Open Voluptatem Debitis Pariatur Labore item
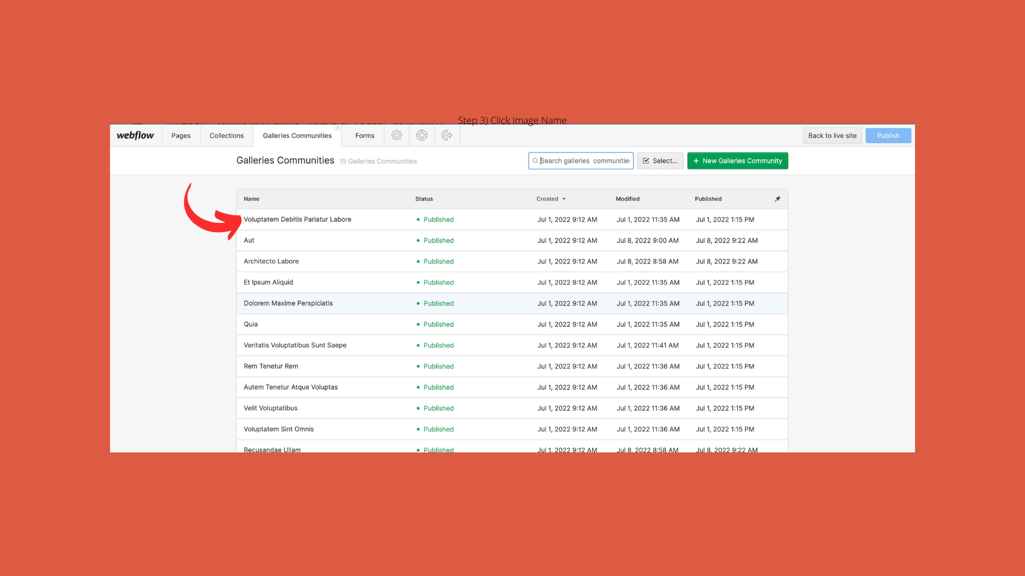Screen dimensions: 1025x576 [x=297, y=219]
